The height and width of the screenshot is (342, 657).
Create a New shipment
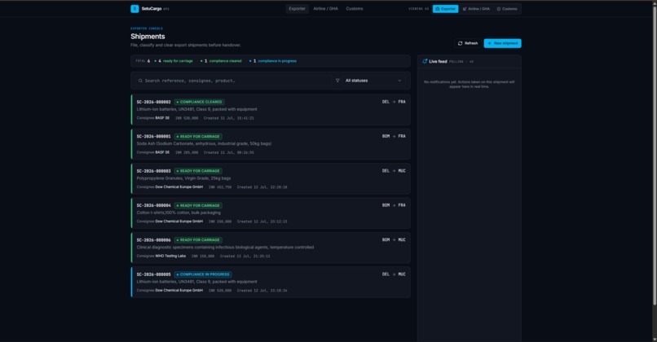coord(502,43)
